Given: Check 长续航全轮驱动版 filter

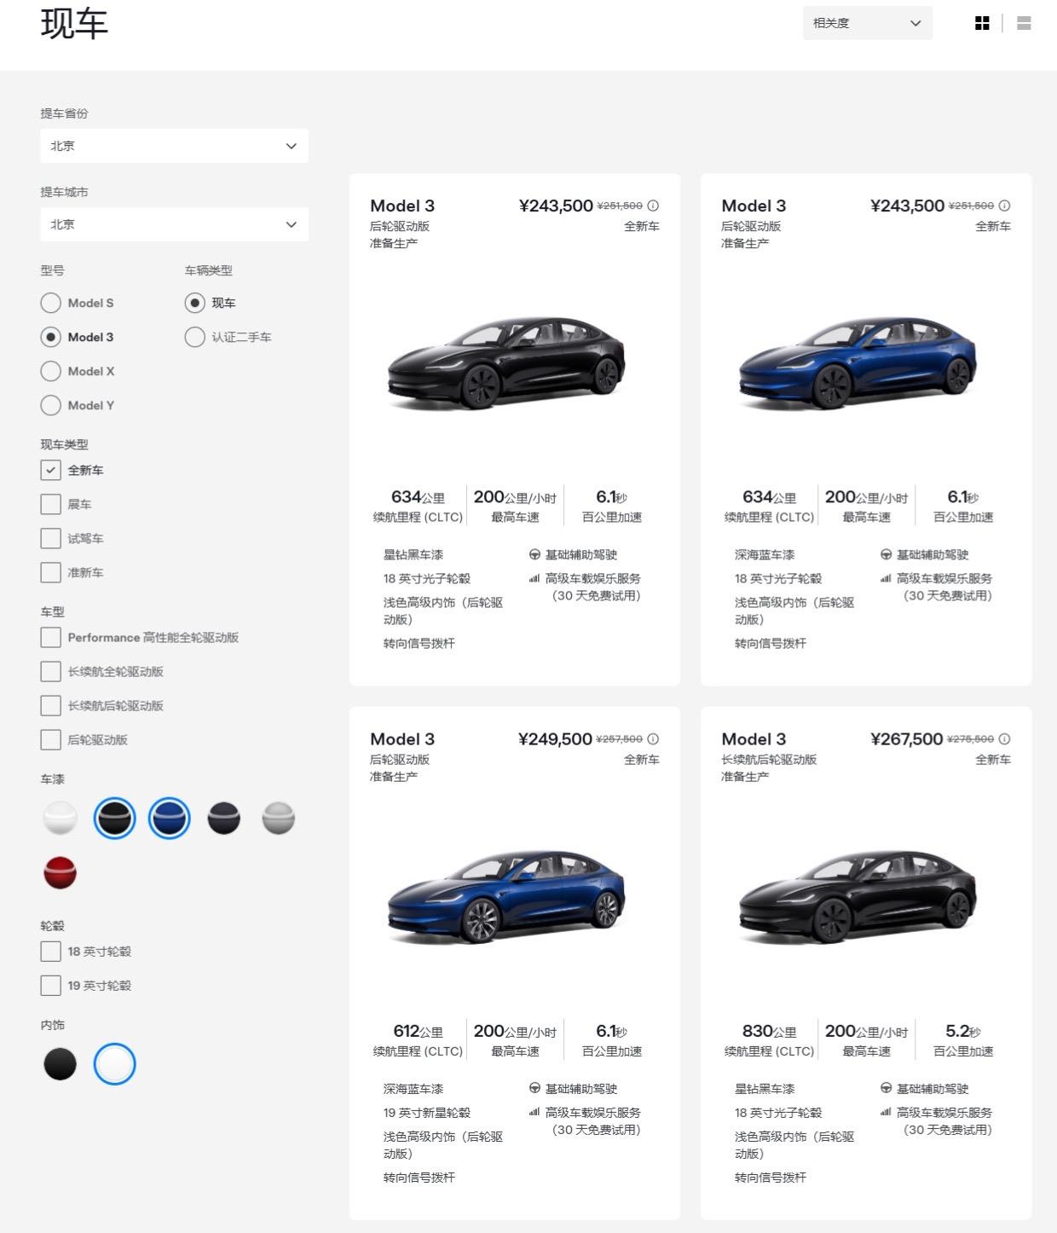Looking at the screenshot, I should pyautogui.click(x=50, y=671).
